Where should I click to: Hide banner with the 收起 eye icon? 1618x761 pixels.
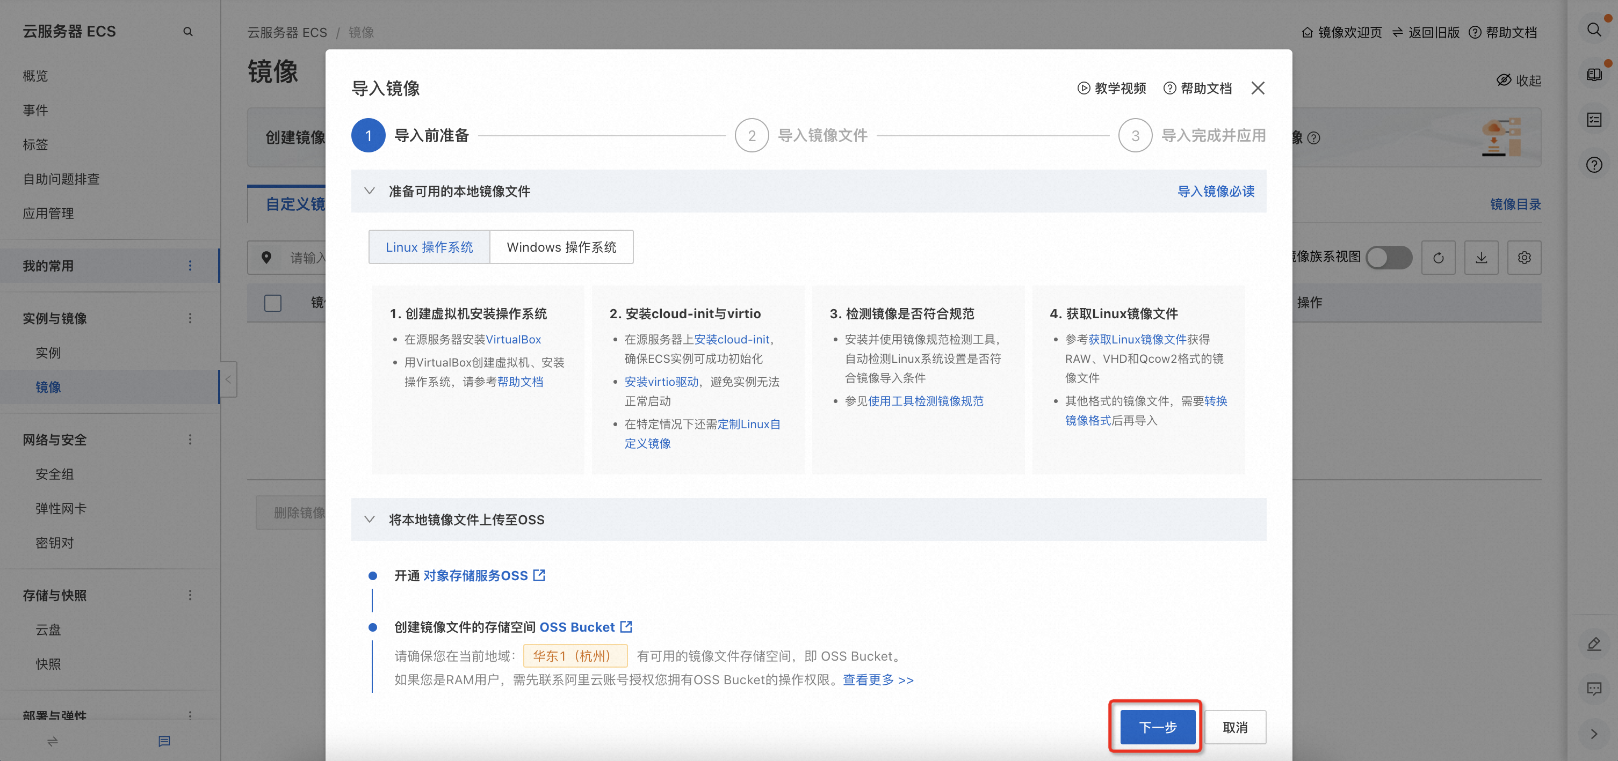[x=1504, y=81]
